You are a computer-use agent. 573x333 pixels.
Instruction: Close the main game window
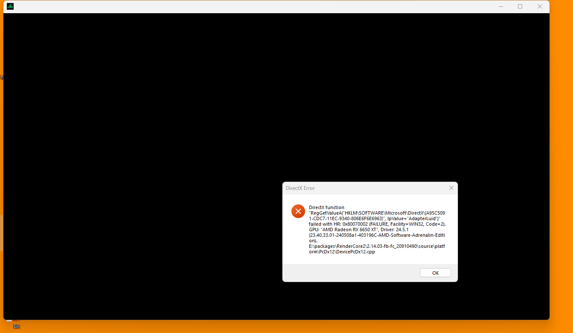click(x=539, y=6)
